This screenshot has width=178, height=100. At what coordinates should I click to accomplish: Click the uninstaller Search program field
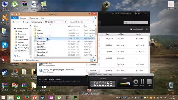pos(136,23)
